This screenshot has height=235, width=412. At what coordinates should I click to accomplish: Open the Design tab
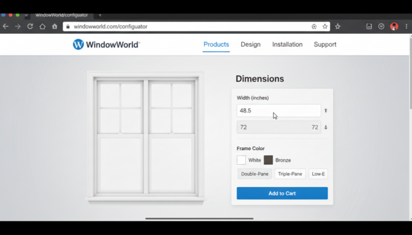tap(251, 44)
